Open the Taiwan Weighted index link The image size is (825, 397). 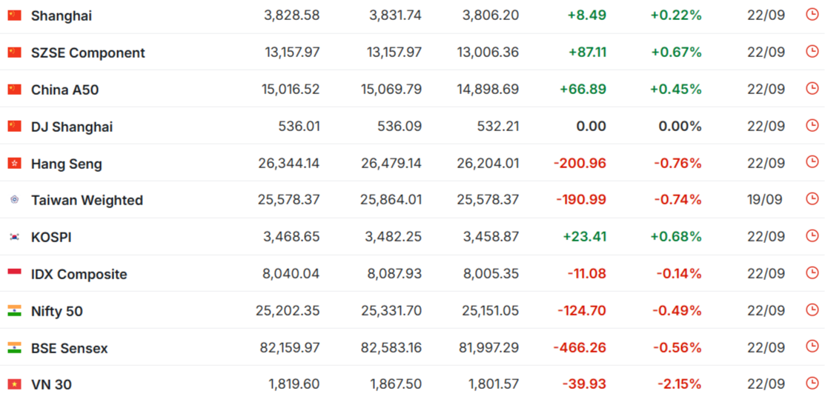(x=87, y=200)
